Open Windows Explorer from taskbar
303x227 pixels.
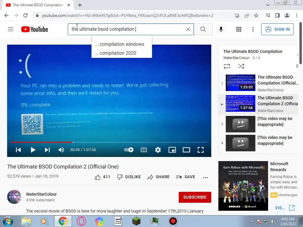26,221
